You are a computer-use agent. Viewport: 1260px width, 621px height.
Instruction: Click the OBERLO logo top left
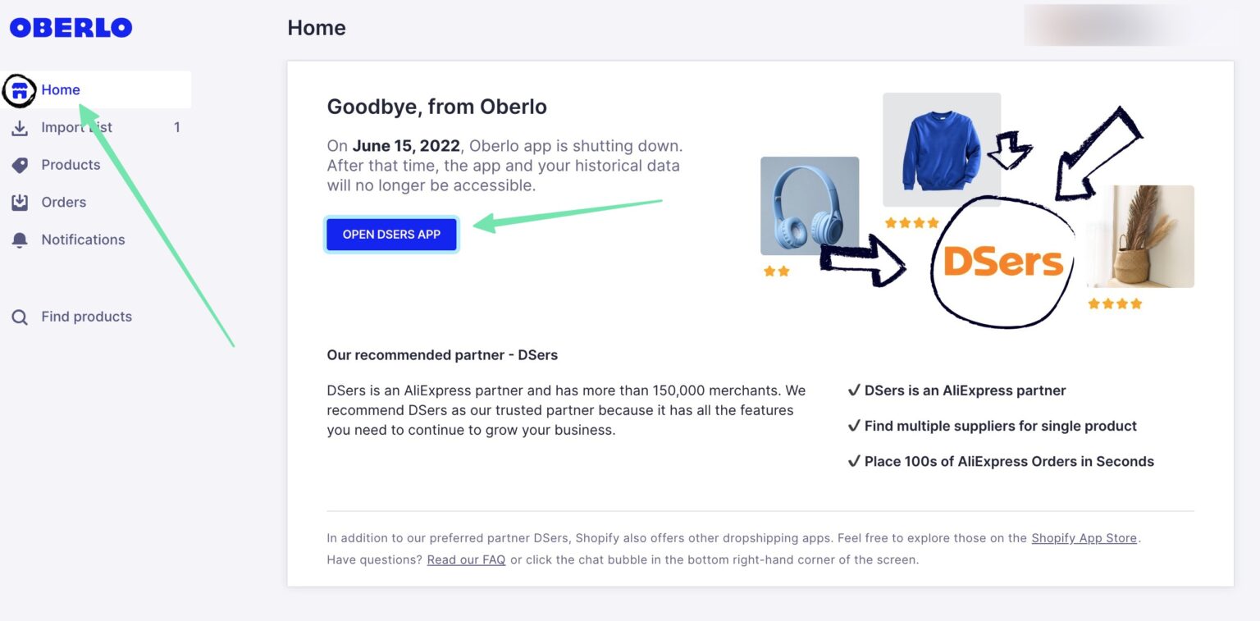coord(70,27)
